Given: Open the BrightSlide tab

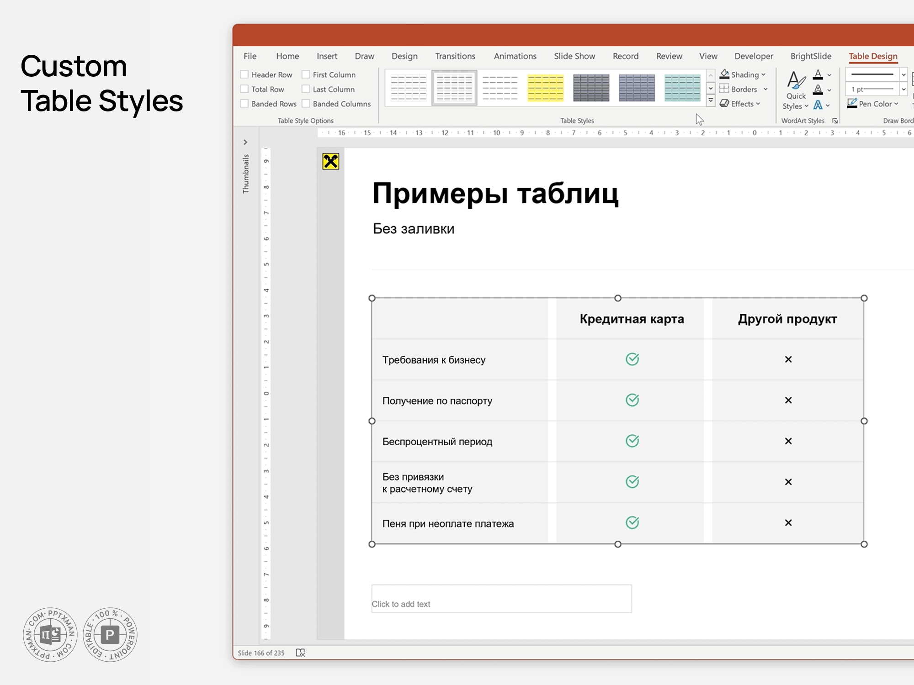Looking at the screenshot, I should click(x=811, y=56).
